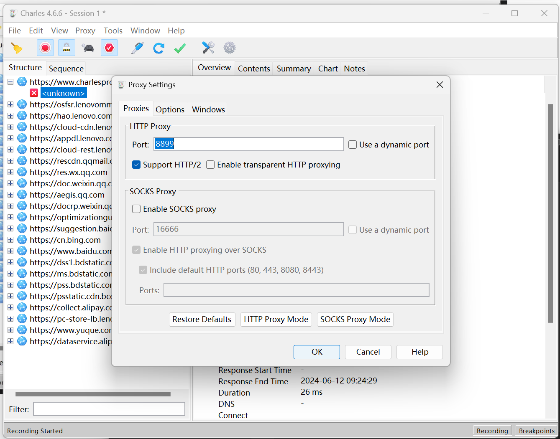This screenshot has height=439, width=560.
Task: Uncheck Support HTTP/2 checkbox
Action: (136, 165)
